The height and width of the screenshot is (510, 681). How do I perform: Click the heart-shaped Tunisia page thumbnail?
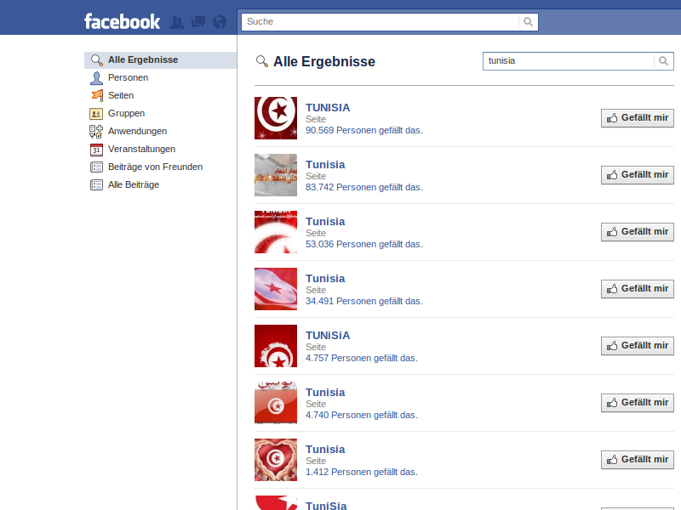(275, 459)
